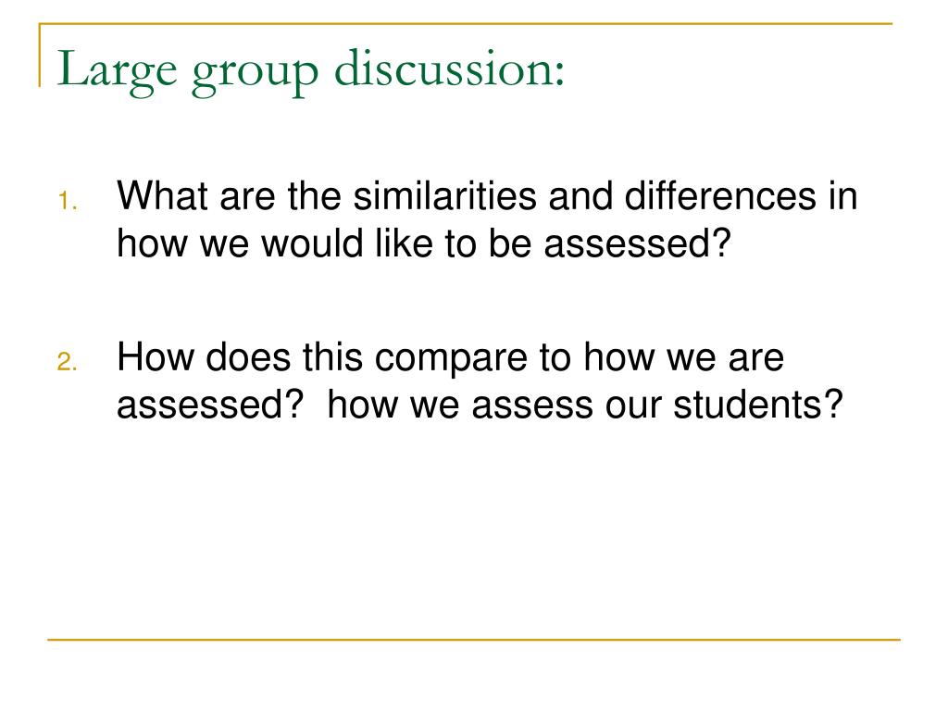The height and width of the screenshot is (711, 948).
Task: Click the word 'differences' in question one
Action: [720, 196]
